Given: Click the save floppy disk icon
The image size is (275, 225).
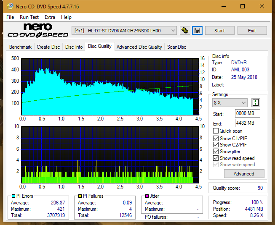Looking at the screenshot, I should pyautogui.click(x=198, y=31).
